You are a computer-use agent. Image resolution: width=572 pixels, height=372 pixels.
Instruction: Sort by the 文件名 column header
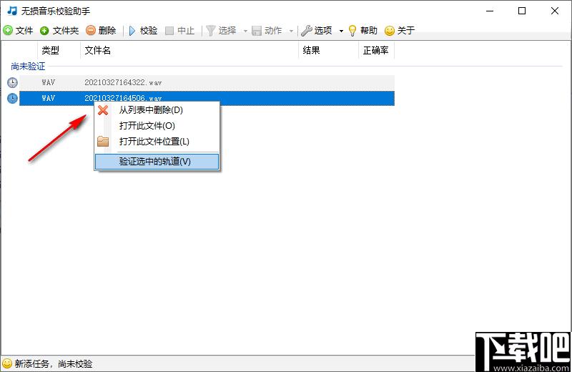pos(189,50)
